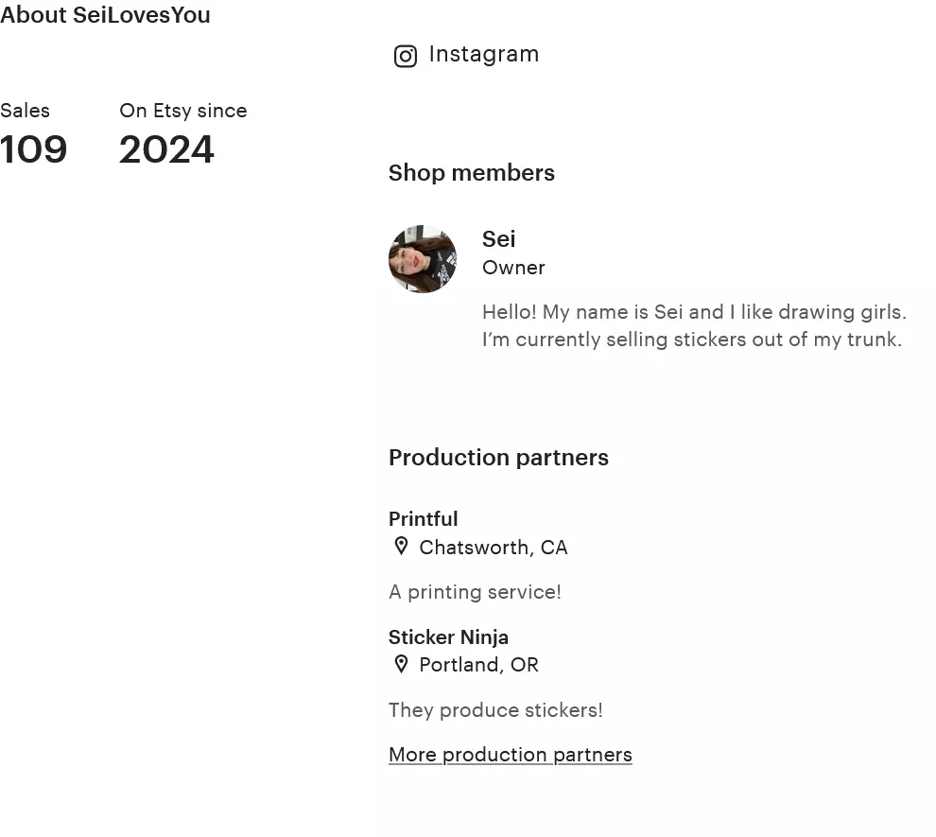The height and width of the screenshot is (837, 936).
Task: Click the Instagram logo icon
Action: tap(405, 57)
